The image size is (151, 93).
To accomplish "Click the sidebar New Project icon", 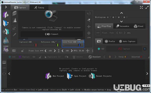I will pyautogui.click(x=6, y=15).
